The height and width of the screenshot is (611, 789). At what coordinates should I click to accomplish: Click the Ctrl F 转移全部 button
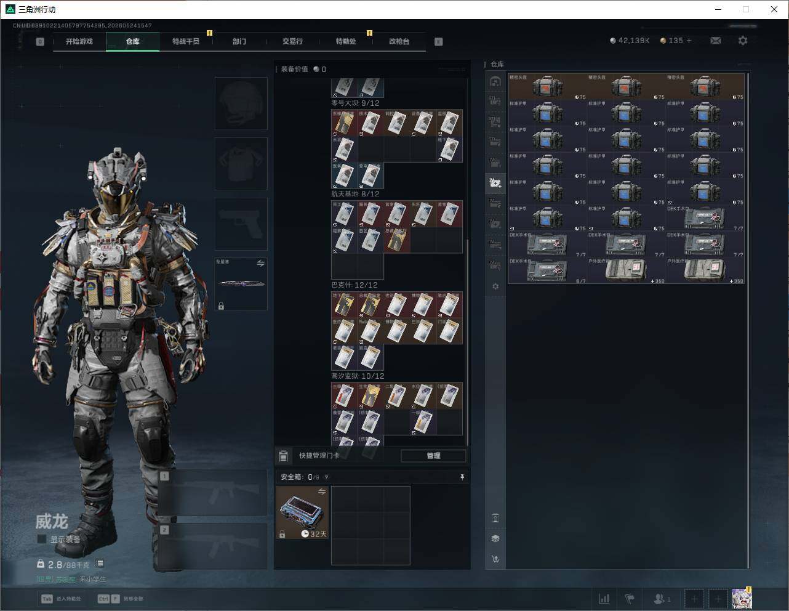(121, 599)
